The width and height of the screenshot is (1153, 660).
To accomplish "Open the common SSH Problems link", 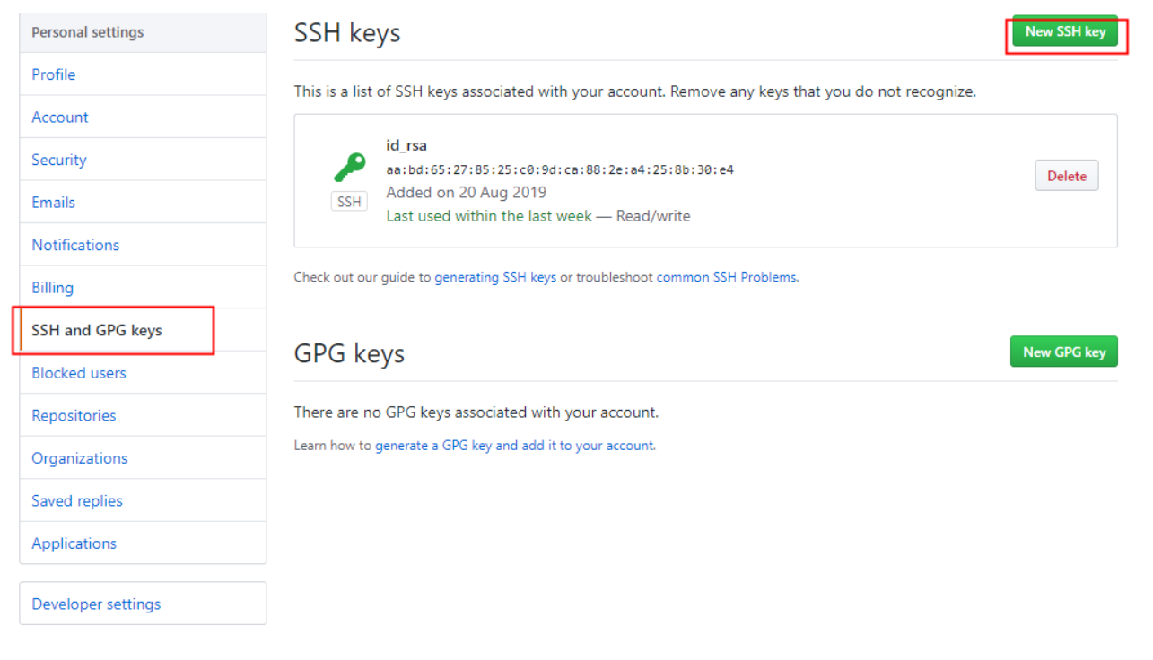I will click(x=726, y=277).
